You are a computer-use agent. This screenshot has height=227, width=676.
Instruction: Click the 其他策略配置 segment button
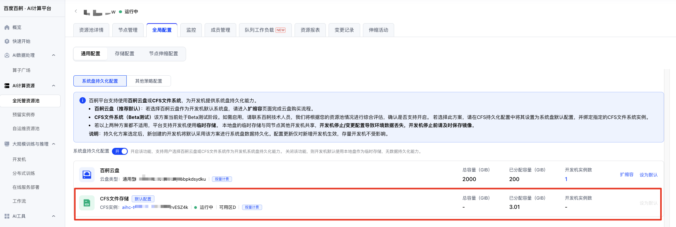pos(149,81)
